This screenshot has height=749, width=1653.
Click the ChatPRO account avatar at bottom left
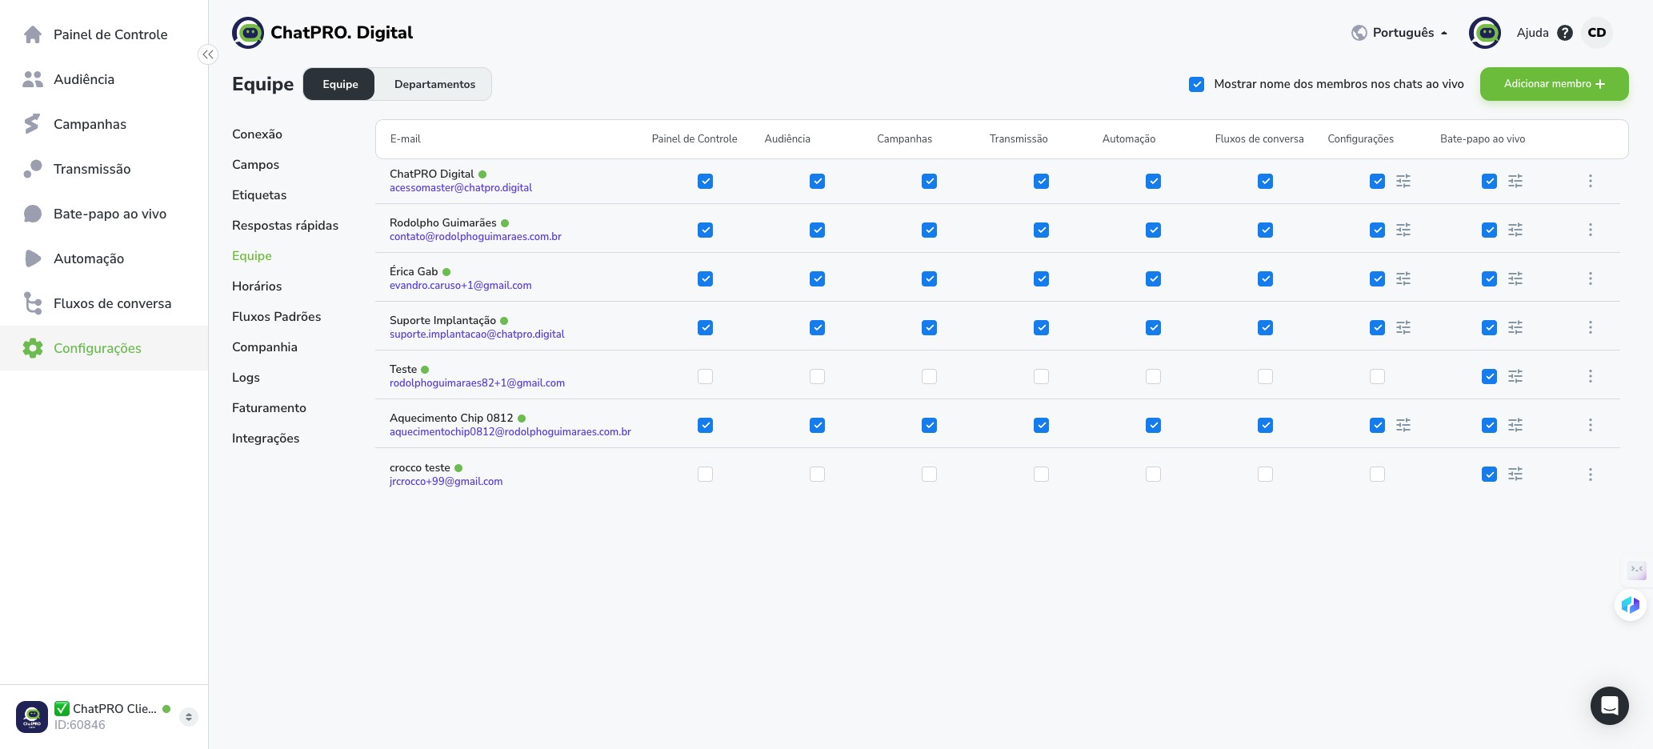(x=32, y=717)
